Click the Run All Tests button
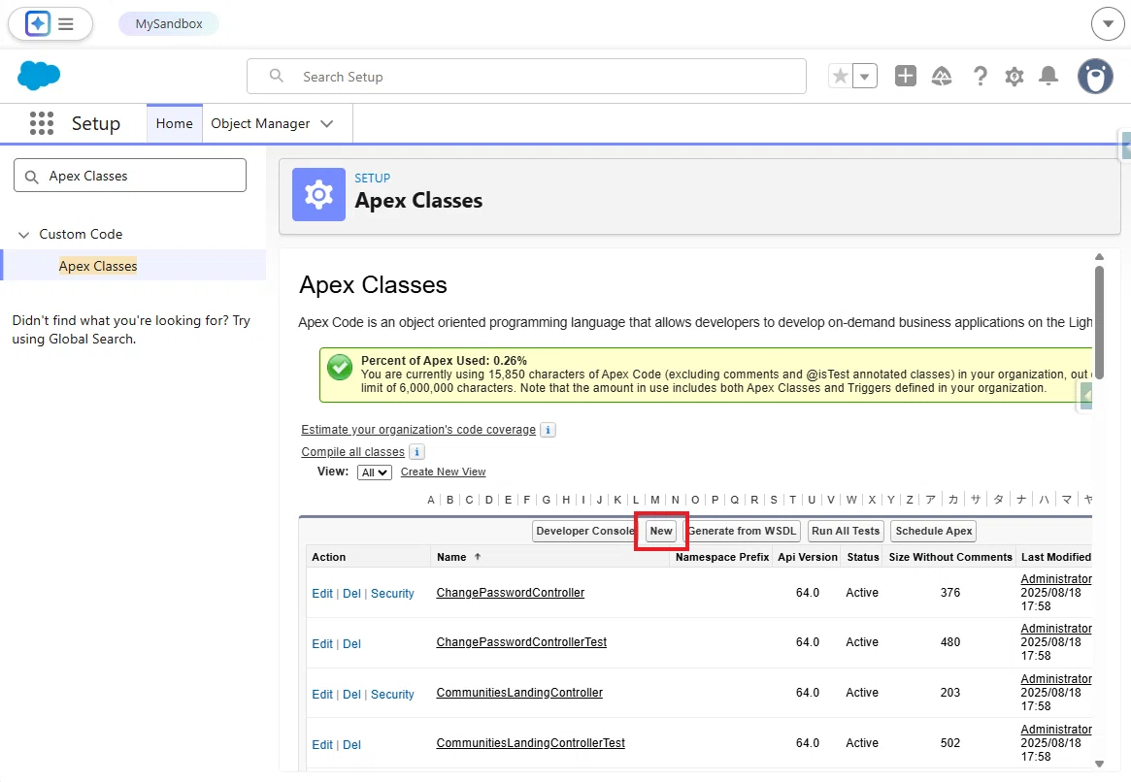This screenshot has width=1131, height=782. click(846, 531)
